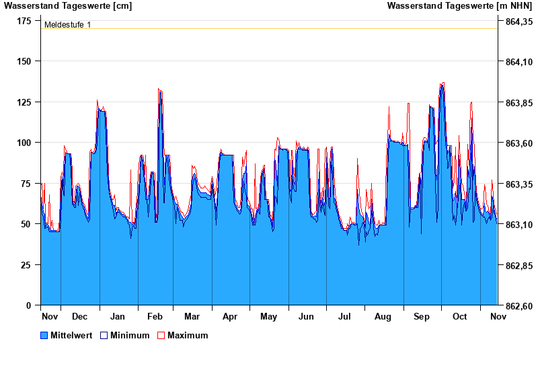Click the blue Mittelwert legend swatch
This screenshot has width=538, height=370.
[44, 335]
